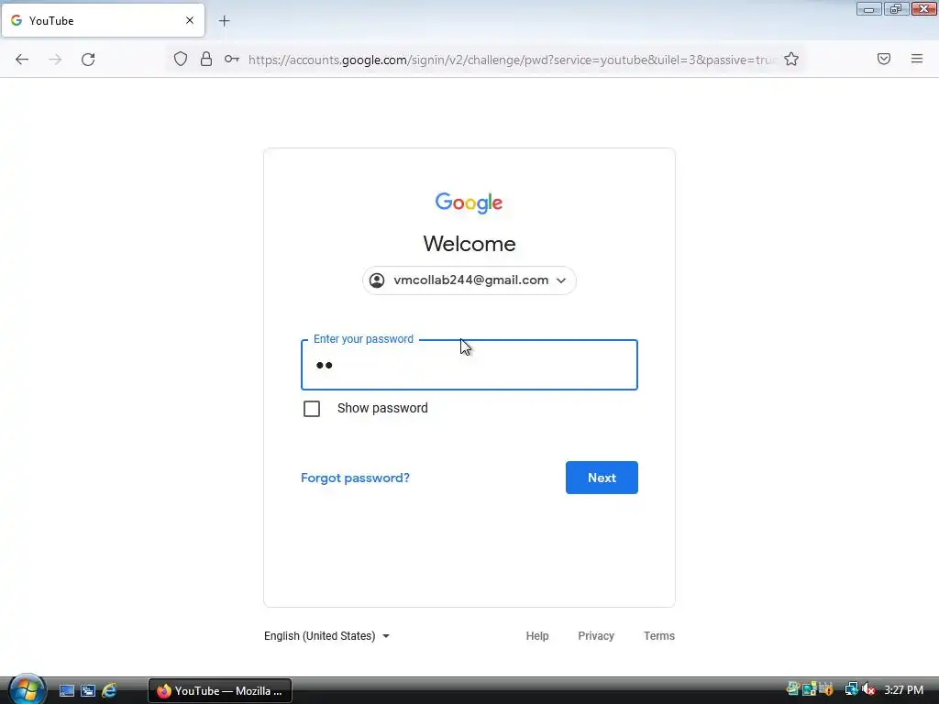This screenshot has height=704, width=939.
Task: Focus the Enter your password field
Action: point(469,365)
